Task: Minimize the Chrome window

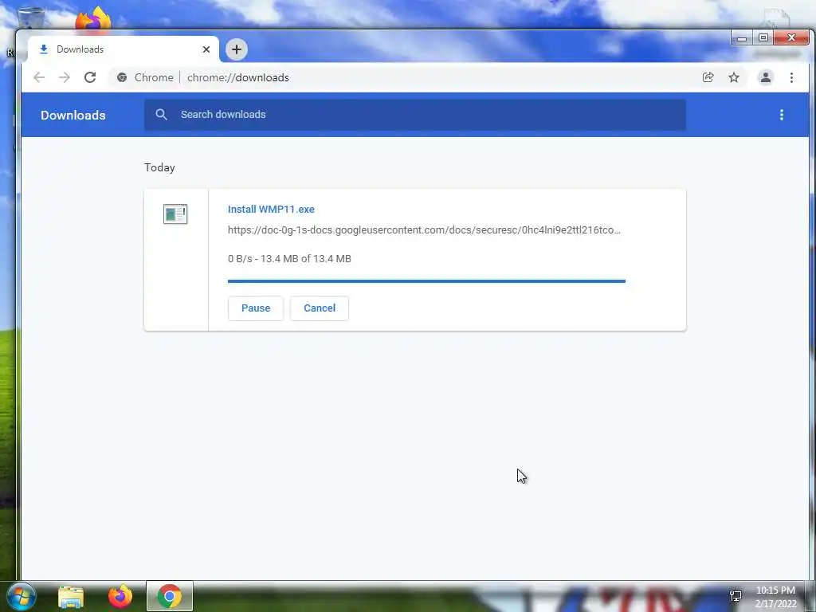Action: pos(742,38)
